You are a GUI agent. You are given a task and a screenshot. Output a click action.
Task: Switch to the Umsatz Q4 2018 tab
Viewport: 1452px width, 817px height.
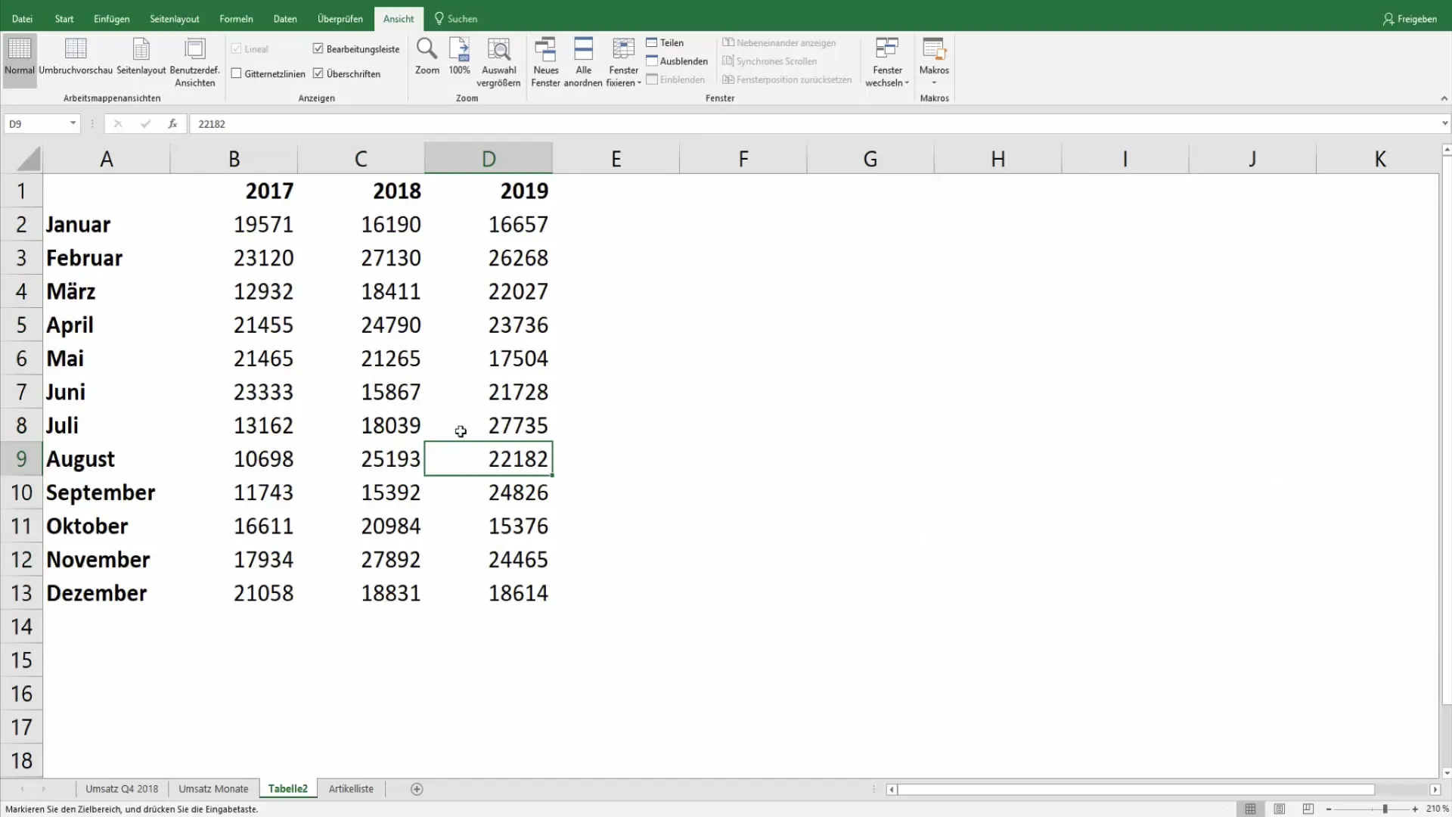pos(122,788)
